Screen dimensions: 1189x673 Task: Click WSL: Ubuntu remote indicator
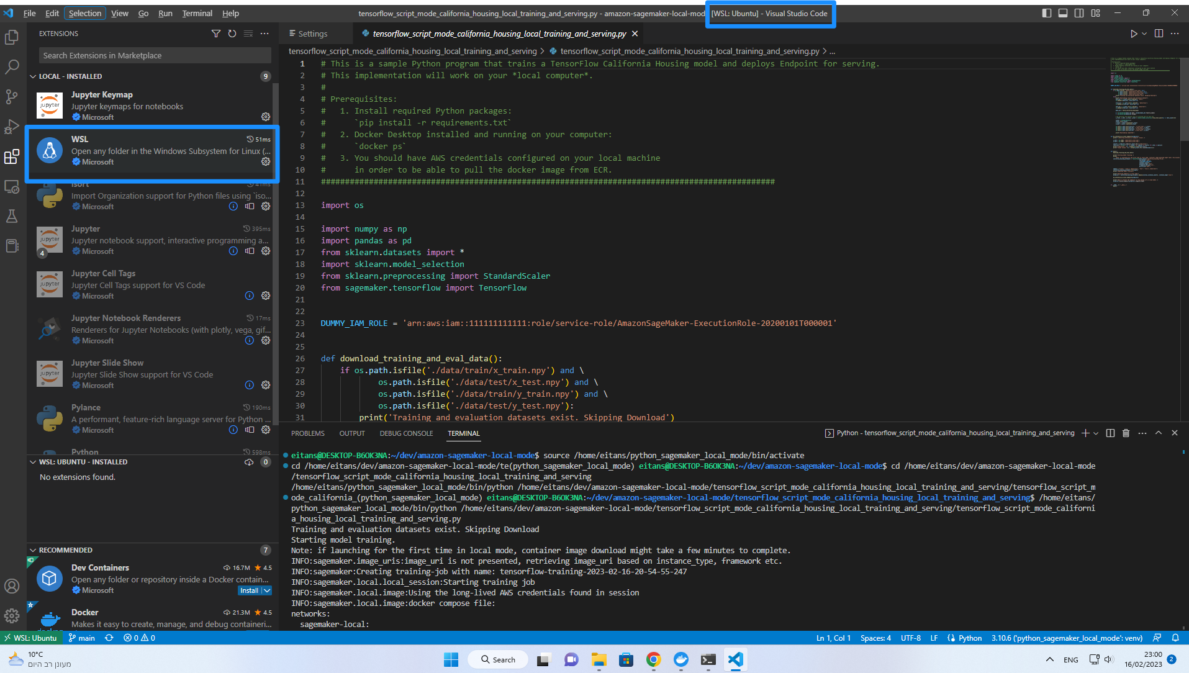point(30,638)
